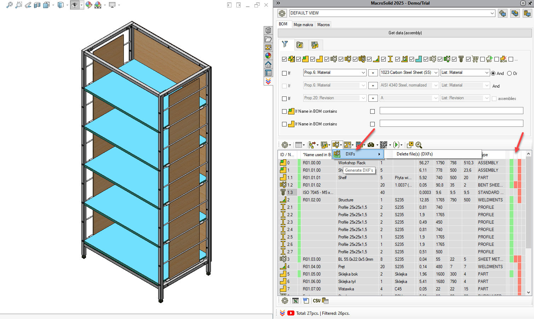
Task: Uncheck the shopping cart purchased filter checkbox
Action: [x=468, y=59]
